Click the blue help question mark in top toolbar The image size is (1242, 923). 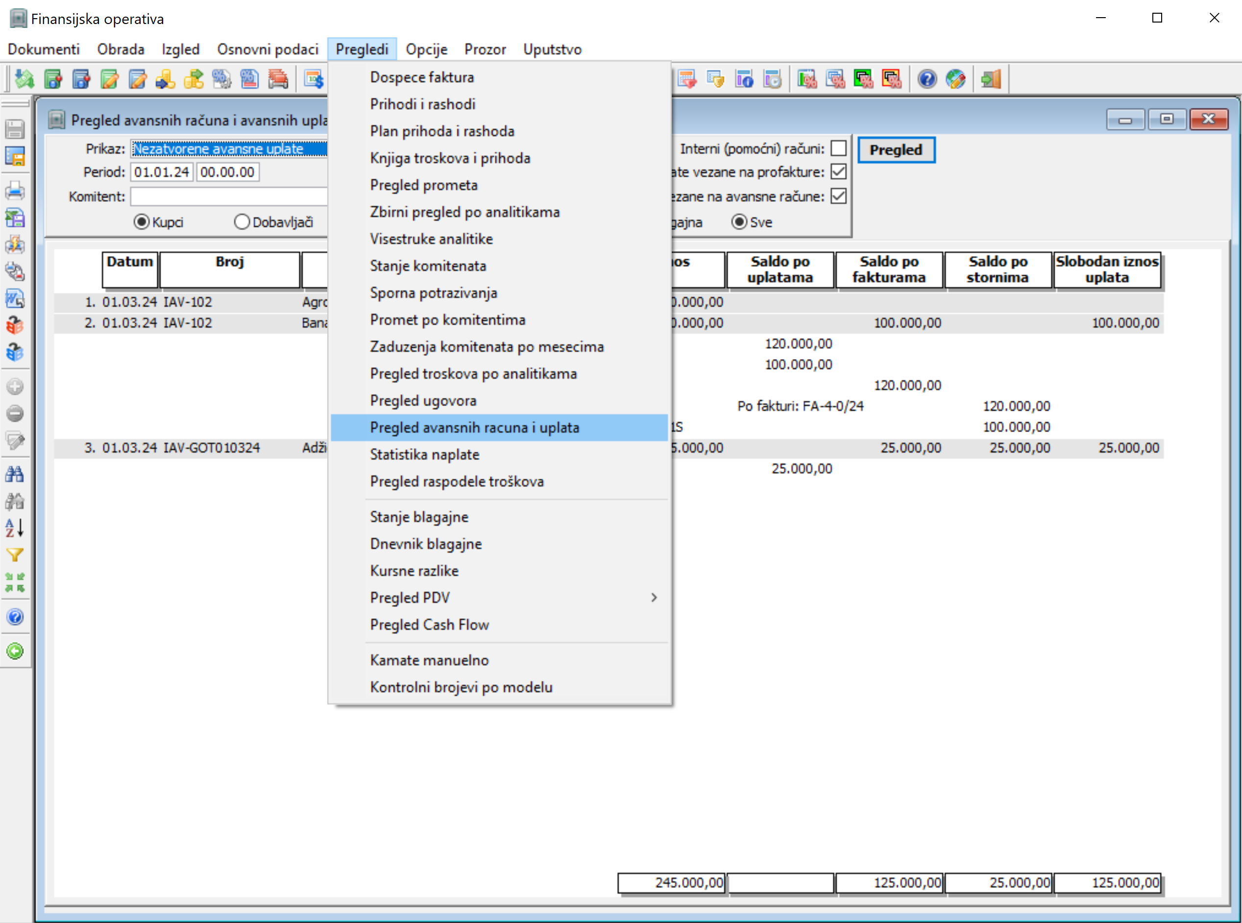pyautogui.click(x=927, y=79)
